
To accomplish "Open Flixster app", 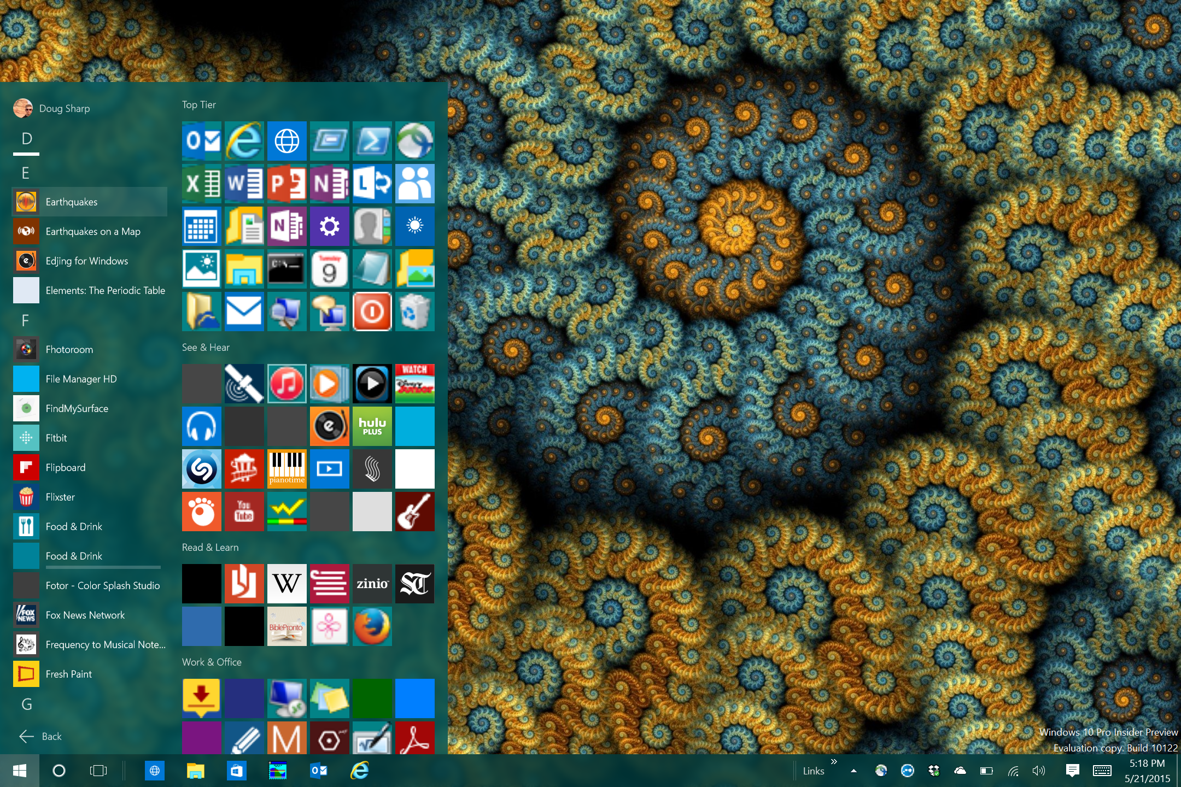I will [90, 497].
